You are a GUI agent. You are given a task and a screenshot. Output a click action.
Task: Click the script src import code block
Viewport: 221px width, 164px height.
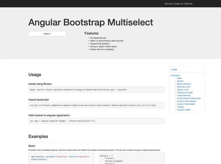[x=96, y=105]
